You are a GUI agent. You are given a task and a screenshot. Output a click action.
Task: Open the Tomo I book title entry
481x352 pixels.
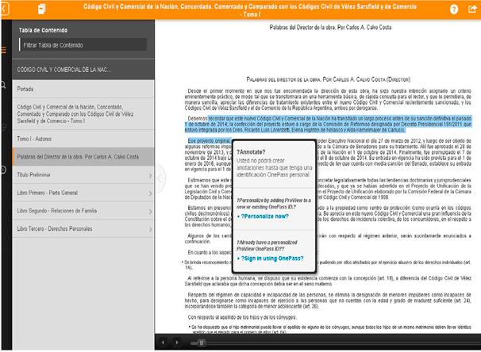click(x=83, y=114)
